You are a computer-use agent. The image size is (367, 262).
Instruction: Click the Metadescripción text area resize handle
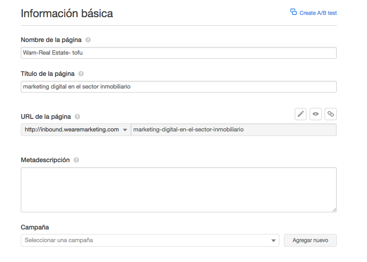pos(334,210)
